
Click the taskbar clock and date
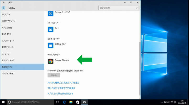(182, 102)
